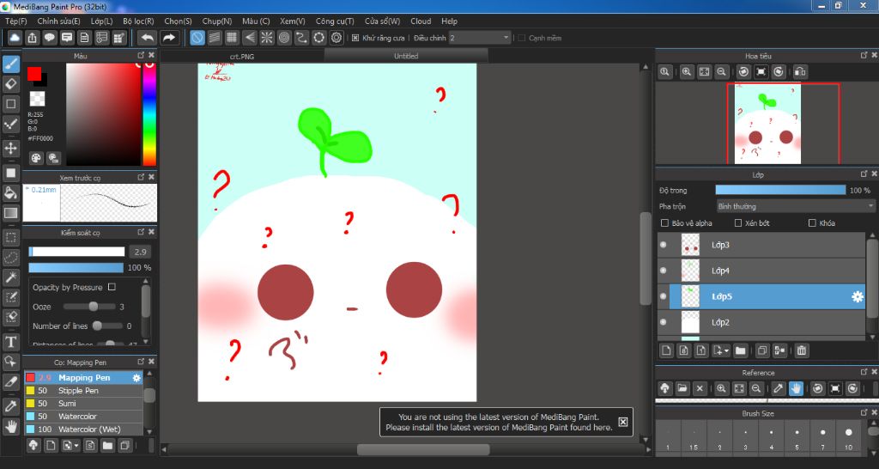
Task: Toggle Khử răng cưa checkbox
Action: (x=355, y=38)
